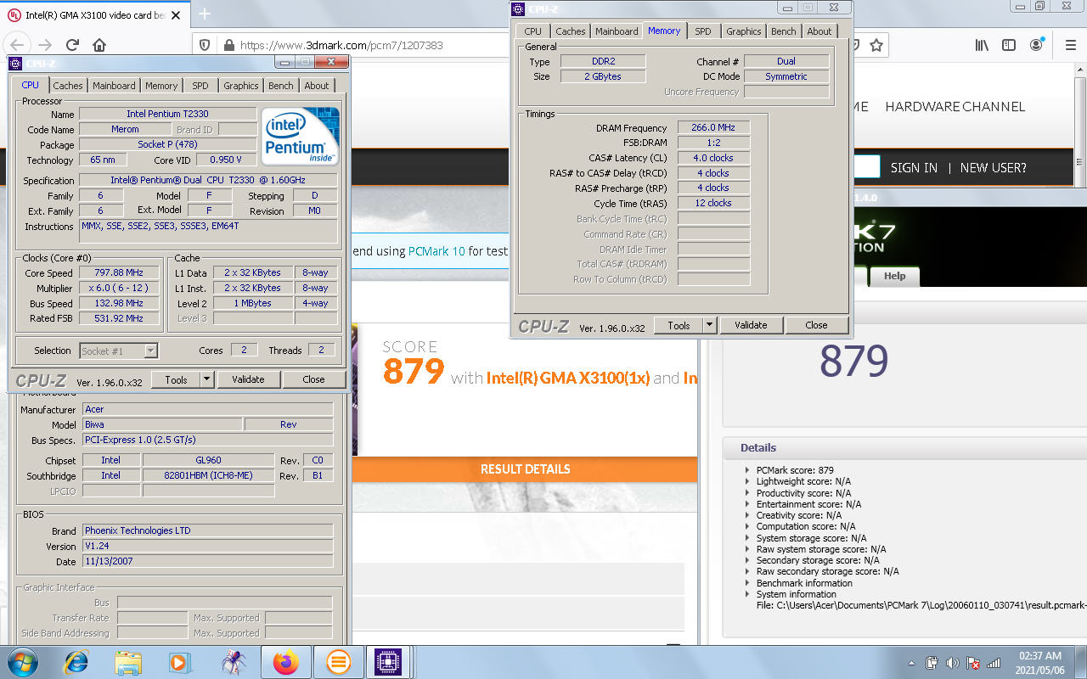Click the Firefox forward arrow
1087x679 pixels.
[45, 45]
